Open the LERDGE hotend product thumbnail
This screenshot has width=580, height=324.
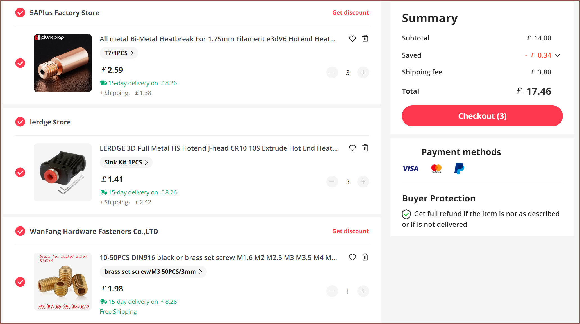point(63,172)
